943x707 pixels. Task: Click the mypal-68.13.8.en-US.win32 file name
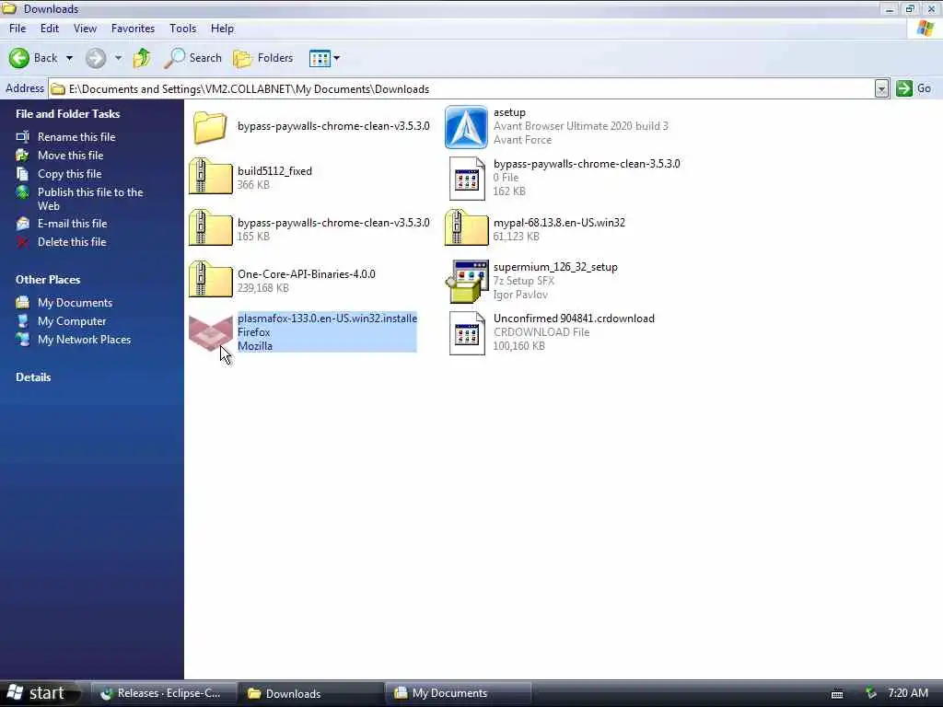tap(559, 223)
